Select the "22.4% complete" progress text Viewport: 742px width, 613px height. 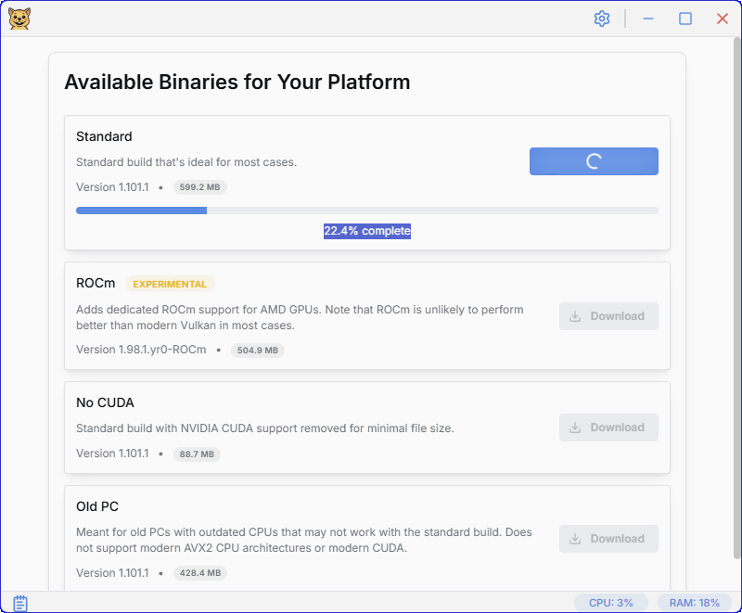point(367,231)
